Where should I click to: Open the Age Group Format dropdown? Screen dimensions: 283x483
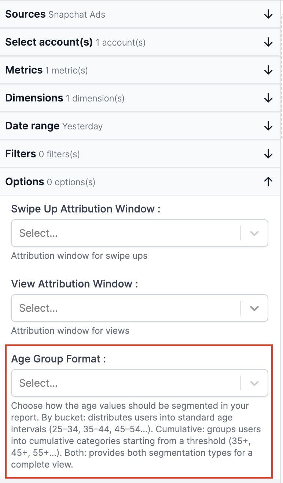tap(125, 383)
